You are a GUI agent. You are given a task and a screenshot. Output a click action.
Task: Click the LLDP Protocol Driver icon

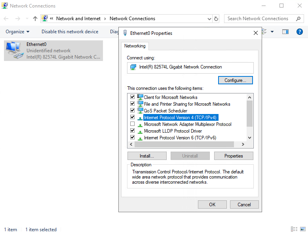(140, 131)
